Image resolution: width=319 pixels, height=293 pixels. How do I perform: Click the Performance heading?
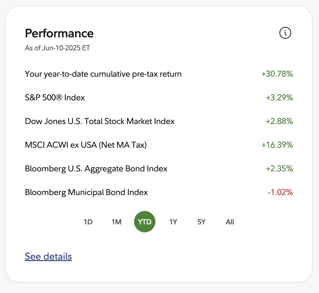point(59,33)
